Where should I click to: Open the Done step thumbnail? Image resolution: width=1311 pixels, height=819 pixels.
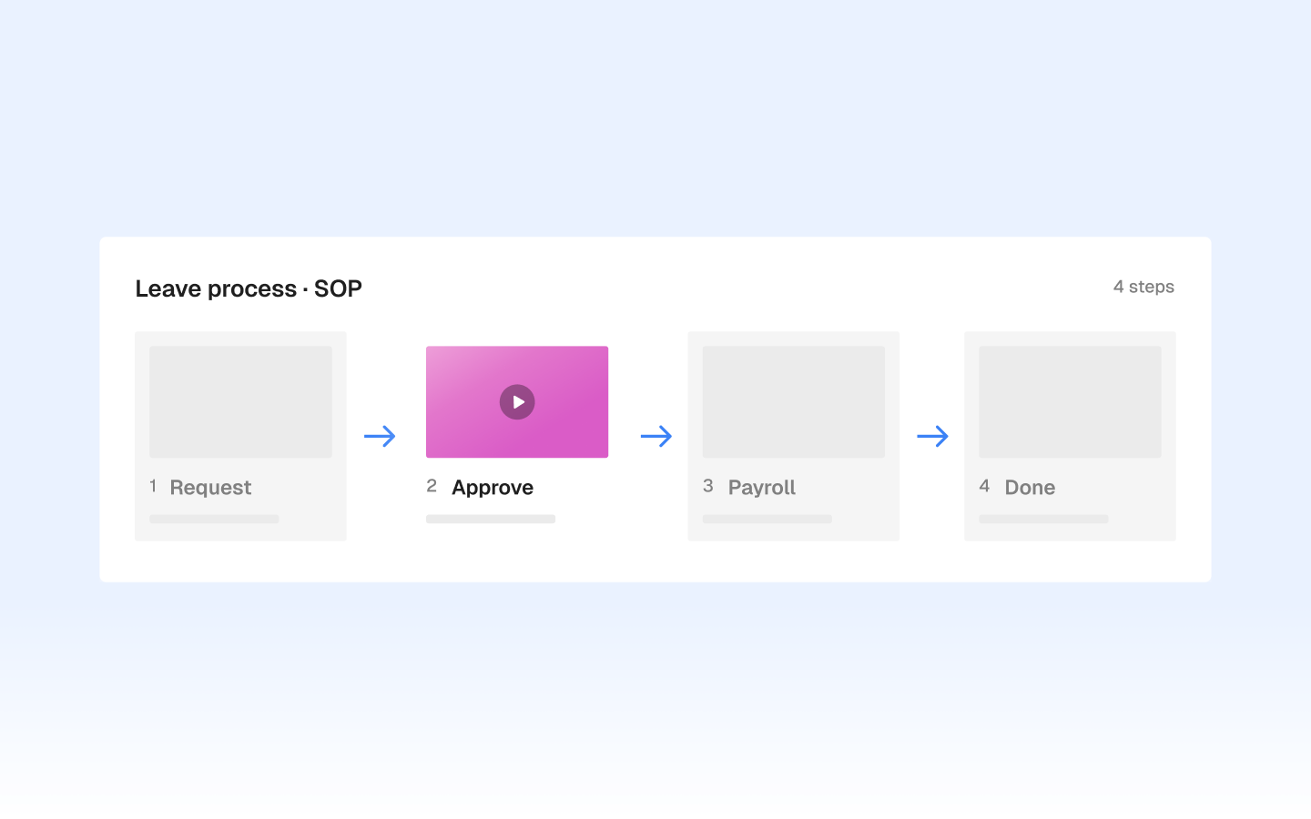tap(1070, 401)
